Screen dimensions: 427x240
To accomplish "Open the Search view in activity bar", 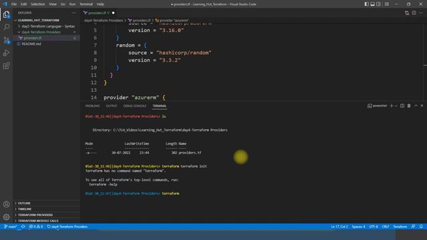I will pyautogui.click(x=6, y=27).
